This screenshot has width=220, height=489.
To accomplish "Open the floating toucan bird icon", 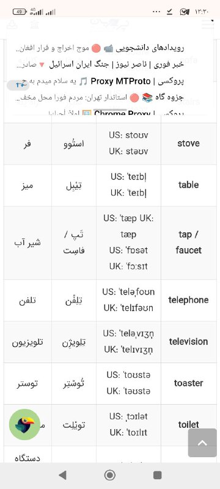I will [24, 424].
